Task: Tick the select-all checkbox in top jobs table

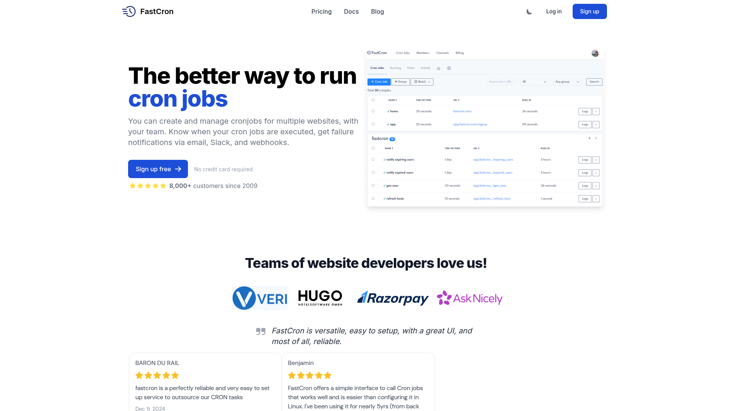Action: (373, 100)
